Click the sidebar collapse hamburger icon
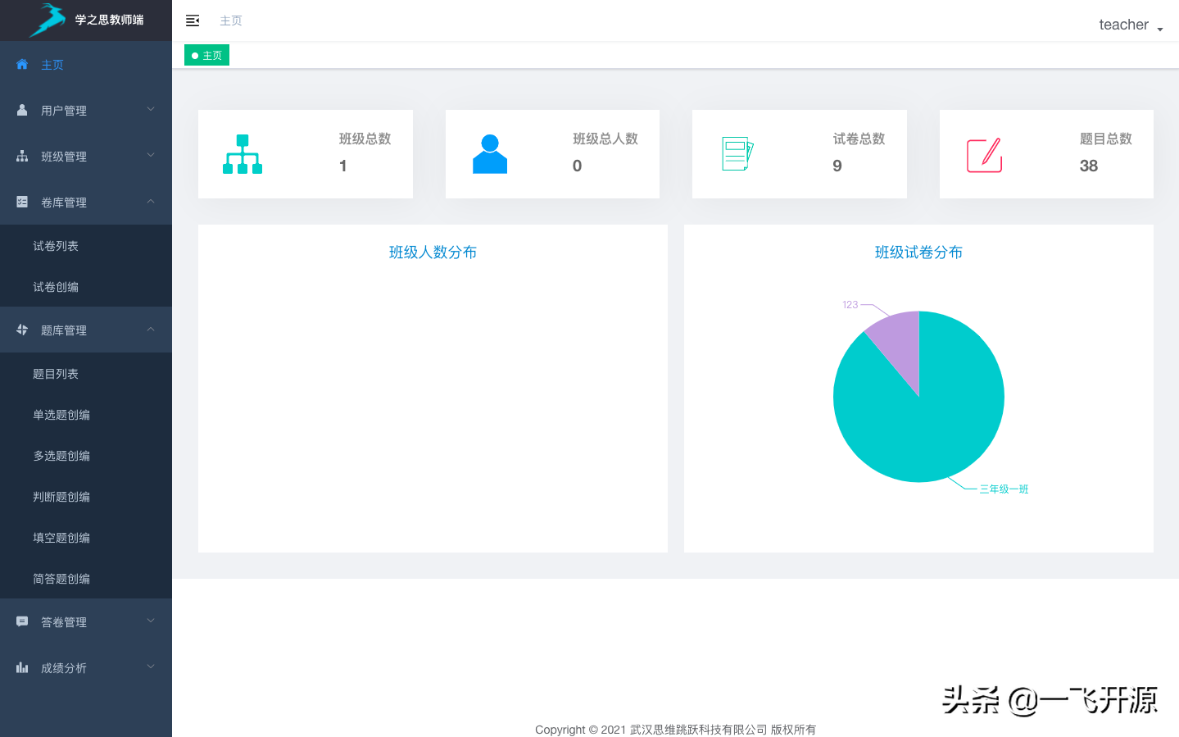Screen dimensions: 1179x737 pyautogui.click(x=193, y=20)
